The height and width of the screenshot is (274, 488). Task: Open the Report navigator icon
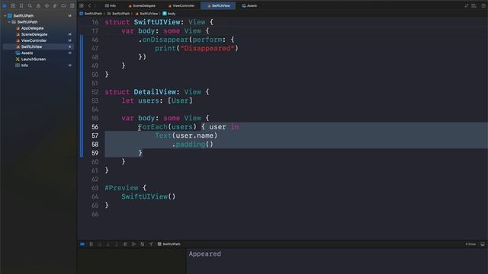(x=72, y=5)
